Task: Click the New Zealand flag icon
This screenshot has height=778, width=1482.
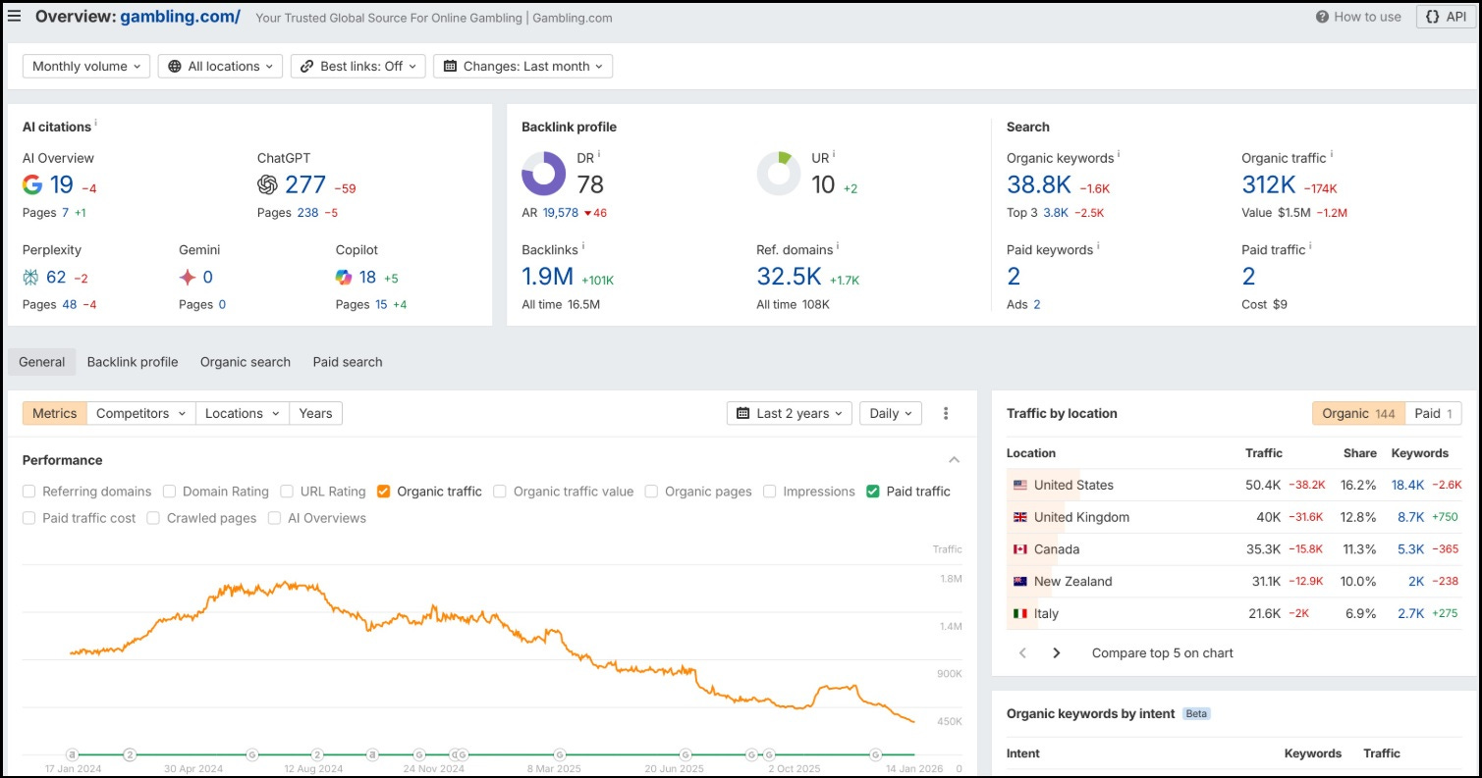Action: [x=1020, y=582]
